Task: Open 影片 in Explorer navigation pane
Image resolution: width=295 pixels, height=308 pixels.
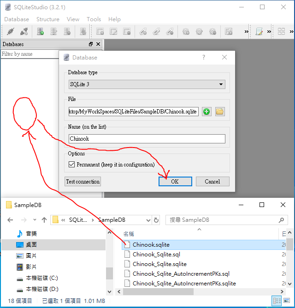Action: 31,267
